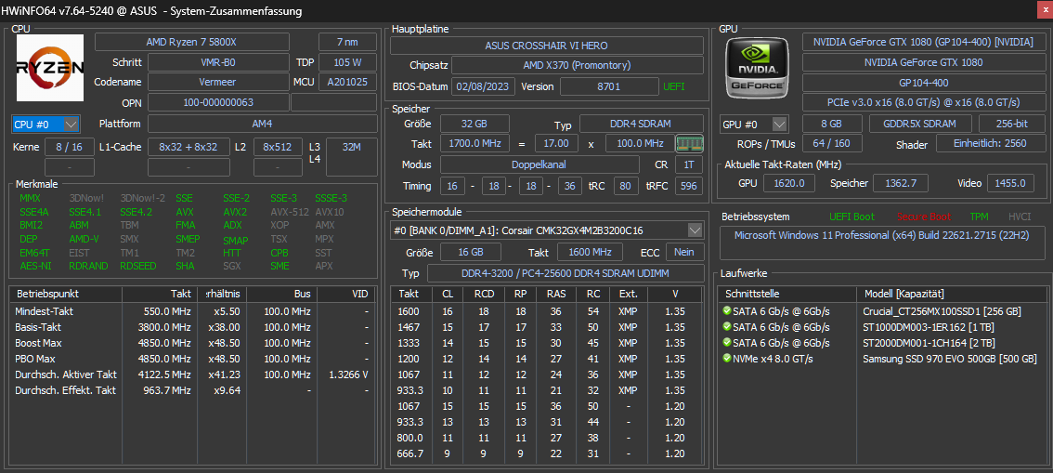Click the BIOS version 8701 field

[609, 86]
